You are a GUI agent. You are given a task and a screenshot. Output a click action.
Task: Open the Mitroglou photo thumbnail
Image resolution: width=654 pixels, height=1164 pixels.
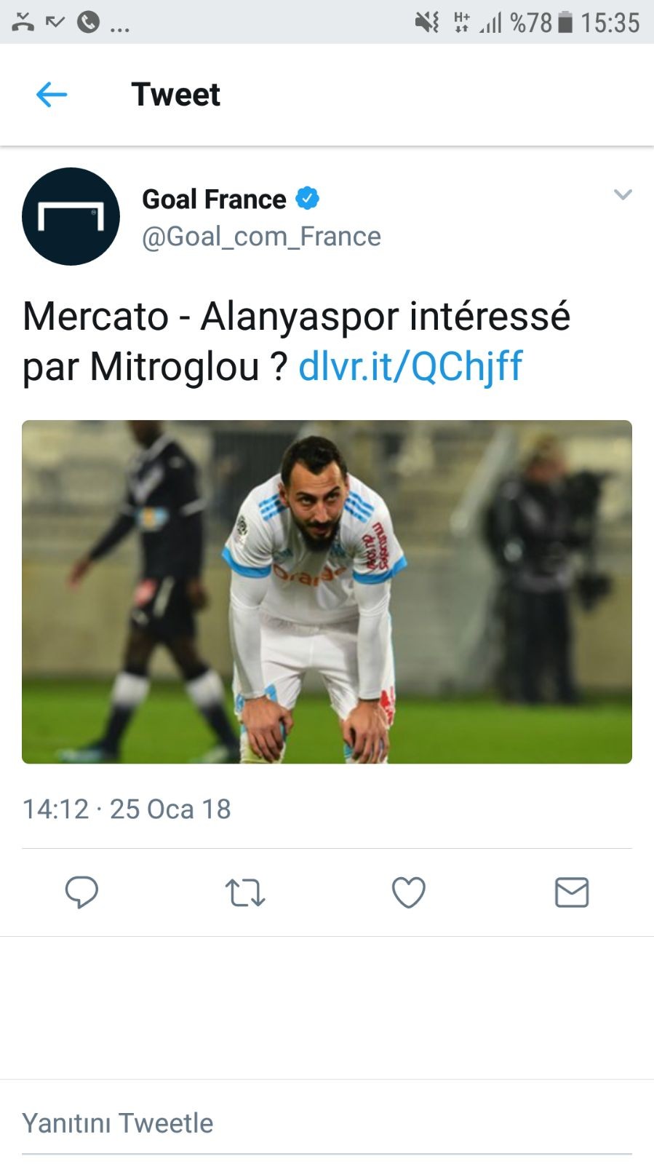(327, 592)
